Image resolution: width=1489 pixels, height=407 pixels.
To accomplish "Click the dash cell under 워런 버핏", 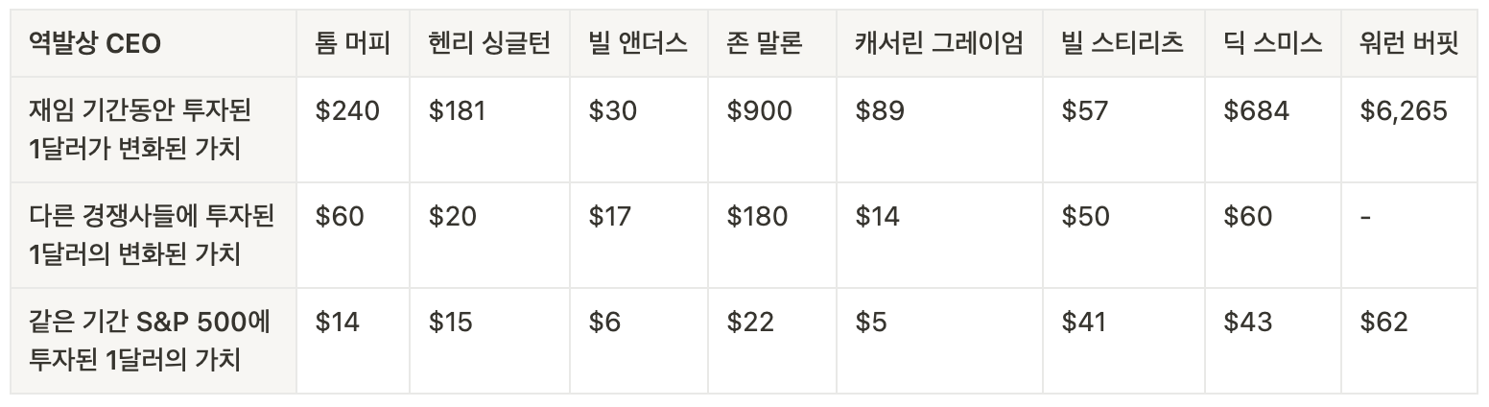I will (1409, 235).
